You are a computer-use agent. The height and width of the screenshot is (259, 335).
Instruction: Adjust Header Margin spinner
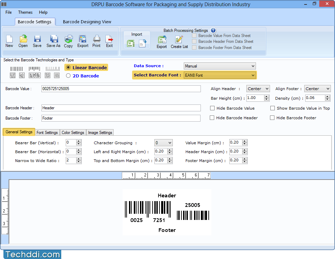point(245,151)
